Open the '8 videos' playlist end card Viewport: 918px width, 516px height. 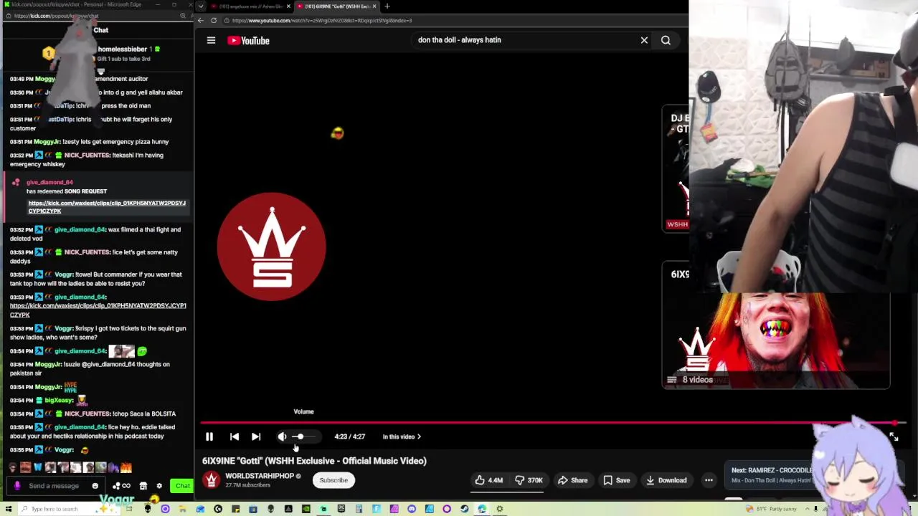coord(775,325)
